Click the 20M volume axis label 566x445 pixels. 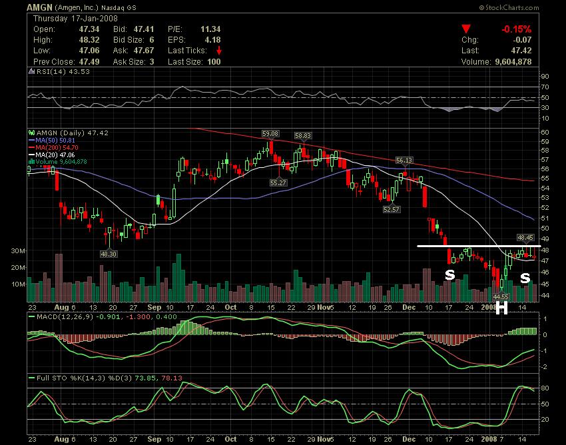point(19,268)
